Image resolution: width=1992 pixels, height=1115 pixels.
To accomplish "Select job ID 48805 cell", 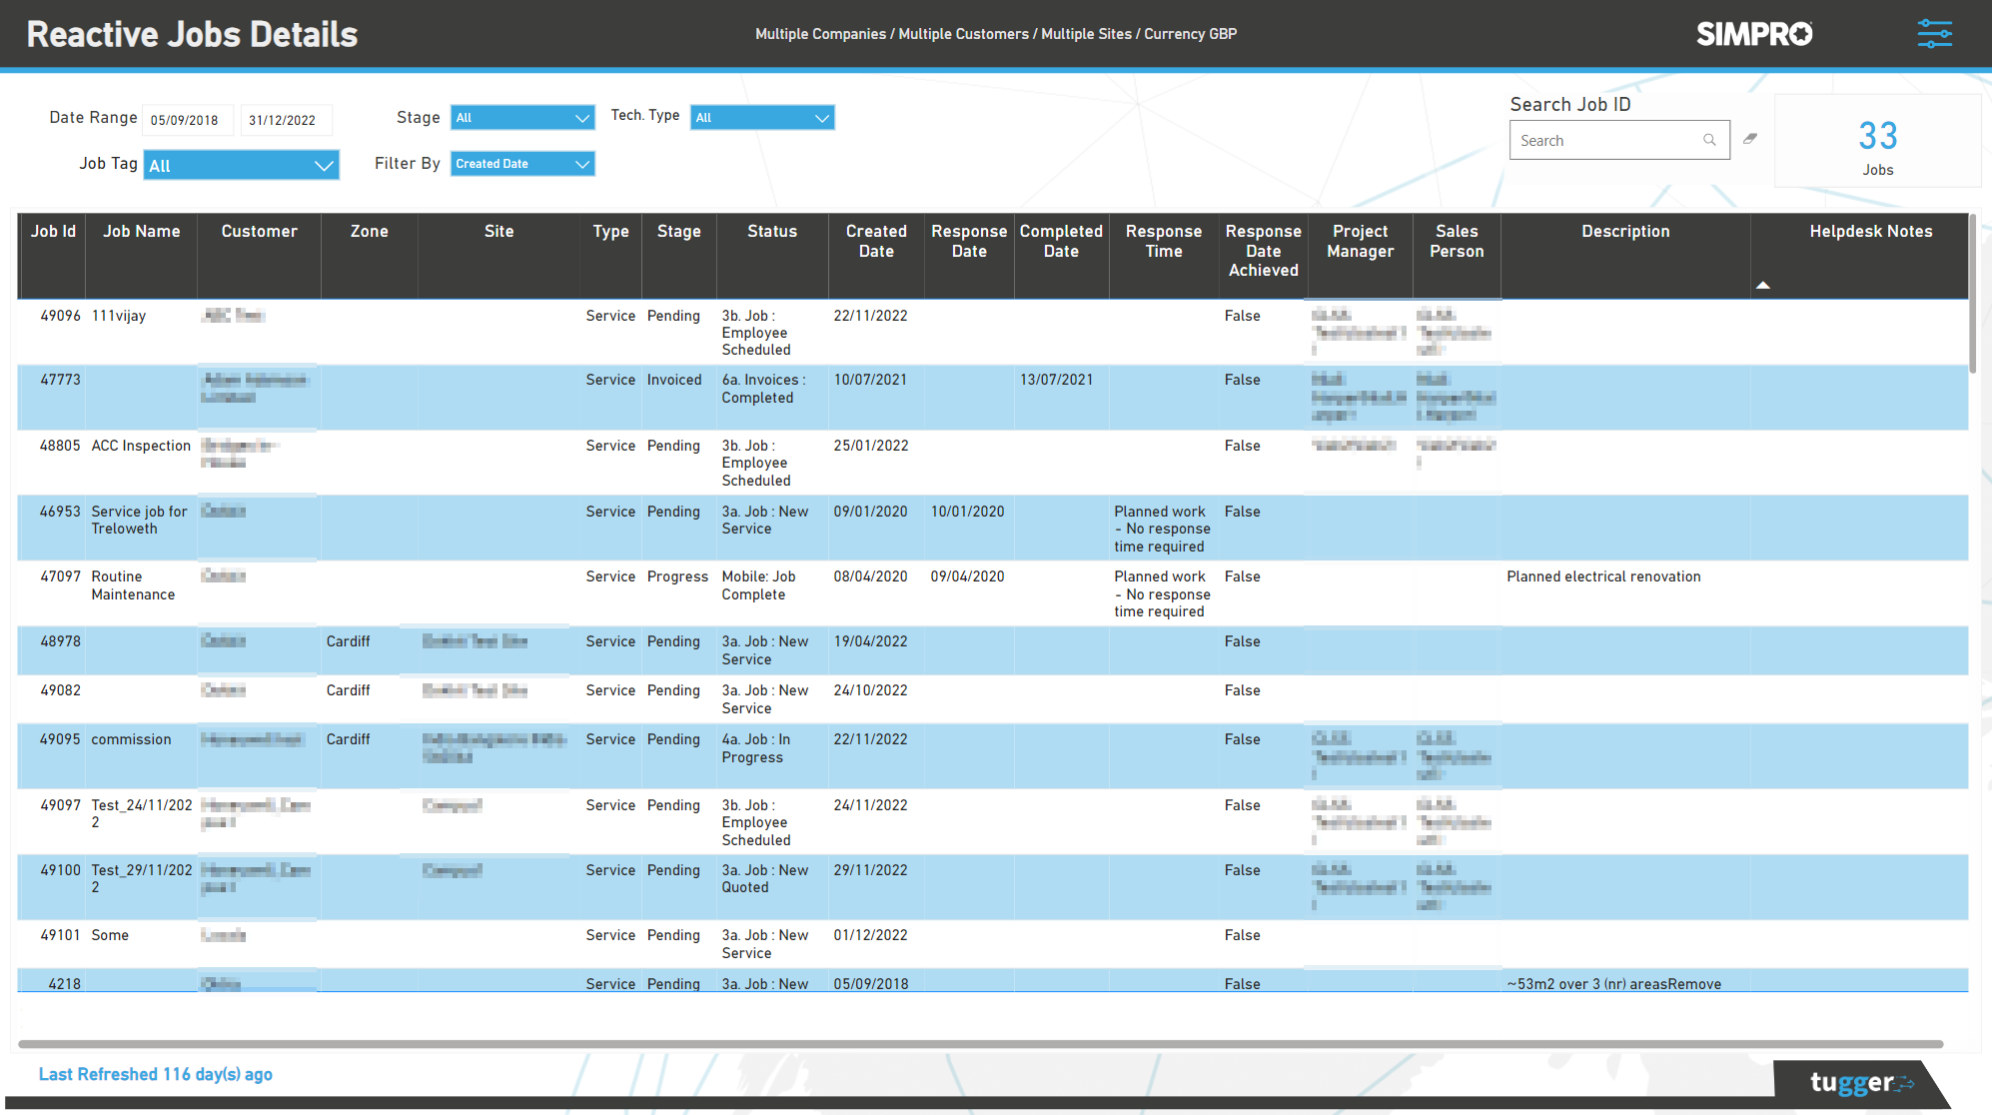I will [x=60, y=446].
